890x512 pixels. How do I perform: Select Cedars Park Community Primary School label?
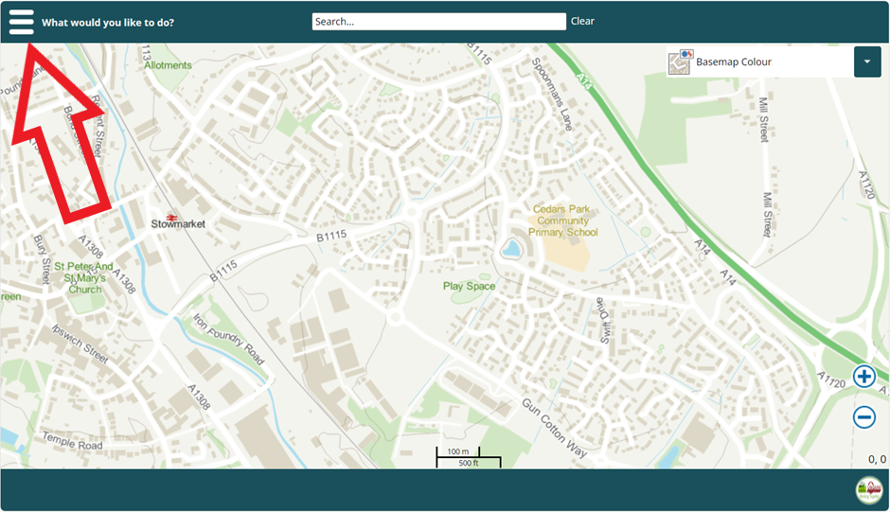click(563, 221)
